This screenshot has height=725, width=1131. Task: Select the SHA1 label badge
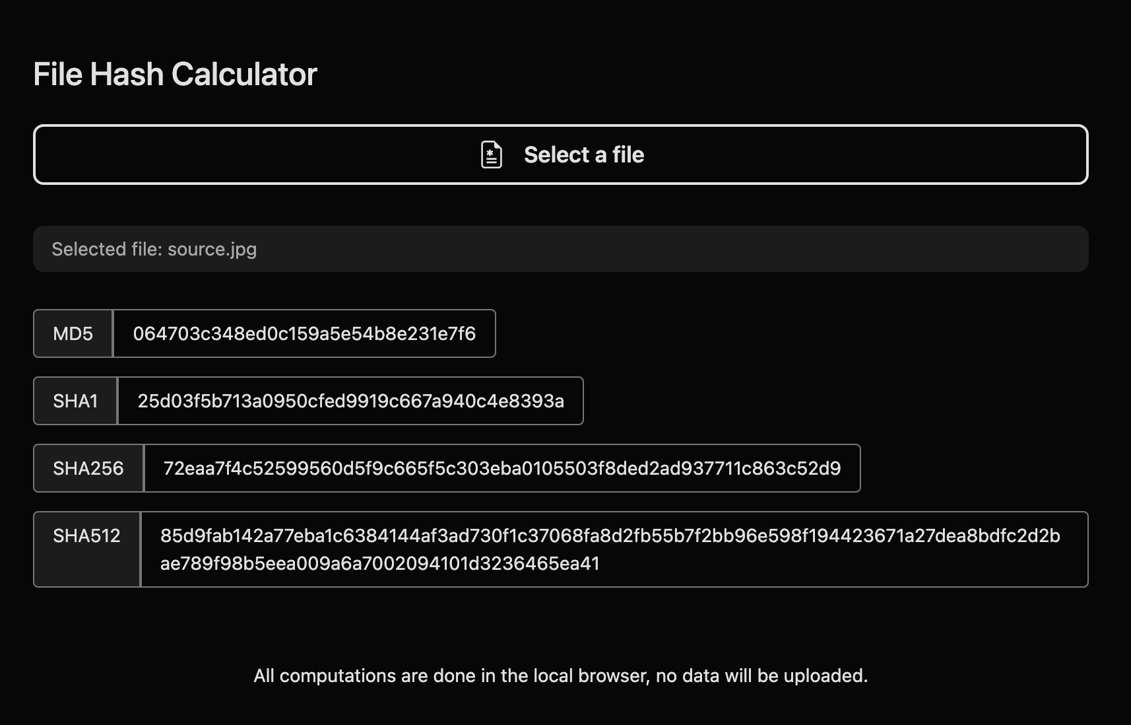pos(75,401)
